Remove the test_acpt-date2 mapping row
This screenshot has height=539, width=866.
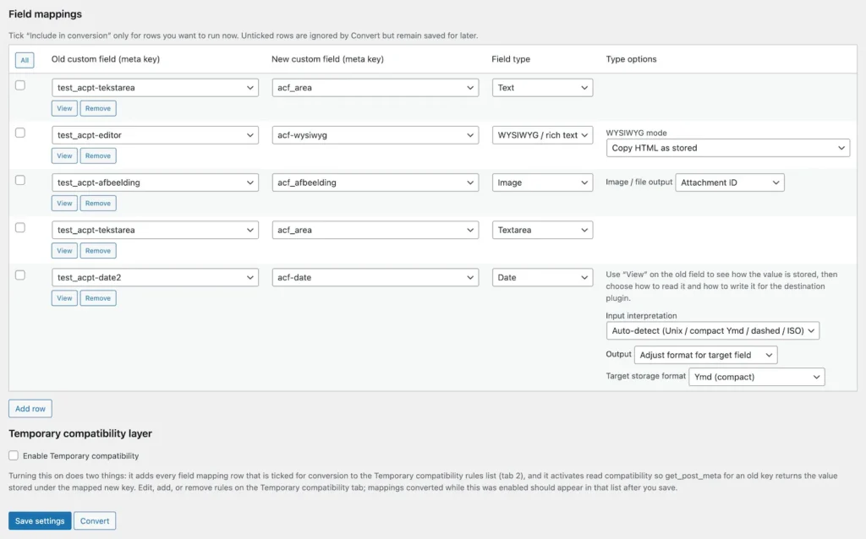98,298
